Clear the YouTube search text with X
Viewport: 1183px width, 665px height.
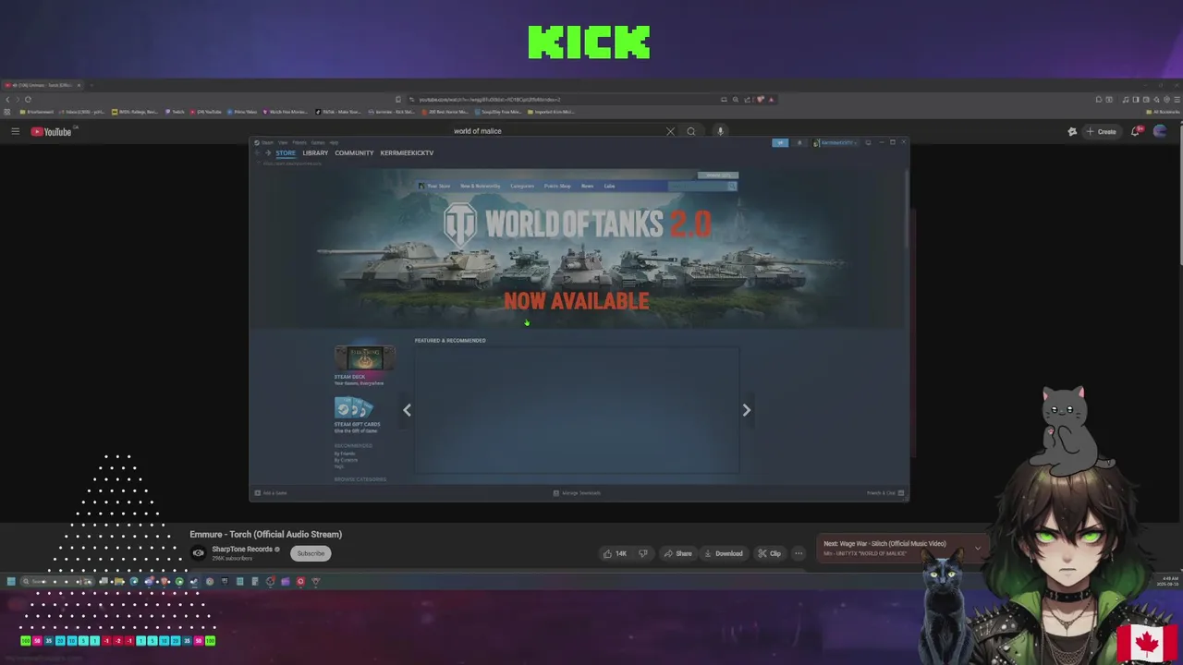pyautogui.click(x=671, y=131)
